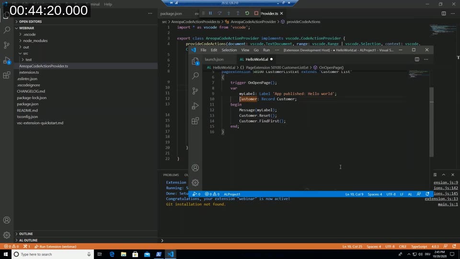This screenshot has height=259, width=460.
Task: Open Manage gear in the main window
Action: coord(7,235)
